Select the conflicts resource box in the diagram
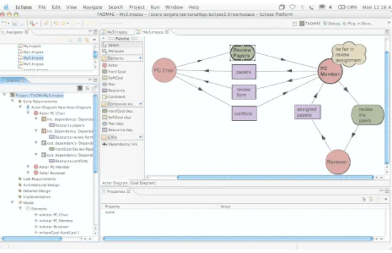The height and width of the screenshot is (253, 392). click(244, 113)
